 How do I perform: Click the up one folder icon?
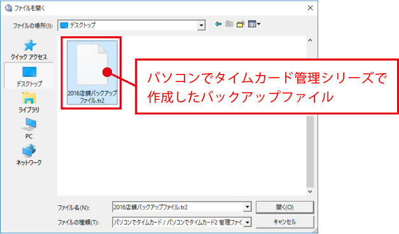pyautogui.click(x=229, y=24)
